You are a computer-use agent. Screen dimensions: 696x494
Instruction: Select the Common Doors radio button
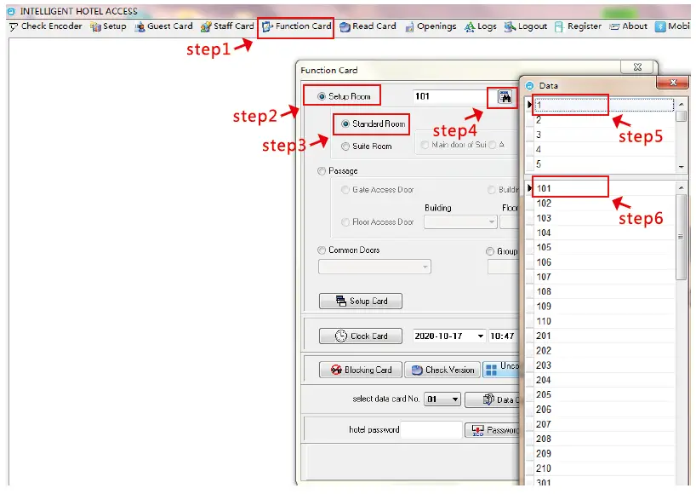point(322,250)
